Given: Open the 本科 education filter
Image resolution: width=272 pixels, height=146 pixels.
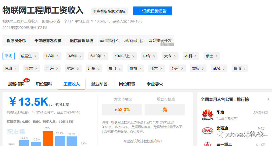Looking at the screenshot, I should coord(191,56).
